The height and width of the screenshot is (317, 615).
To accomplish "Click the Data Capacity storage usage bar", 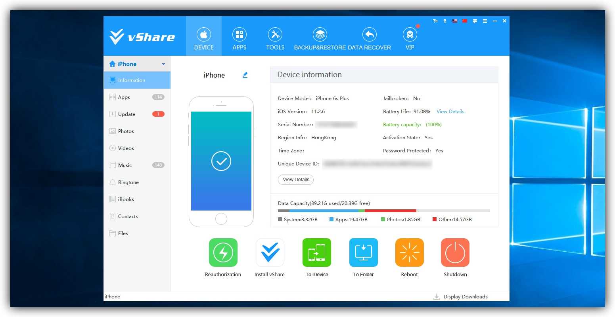I will tap(383, 211).
